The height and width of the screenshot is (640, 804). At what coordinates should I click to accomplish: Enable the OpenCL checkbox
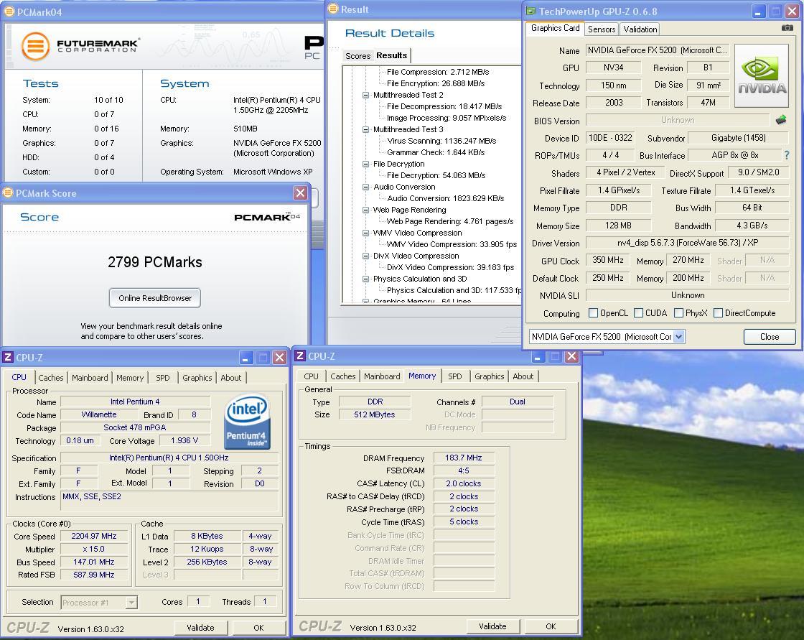(x=593, y=312)
